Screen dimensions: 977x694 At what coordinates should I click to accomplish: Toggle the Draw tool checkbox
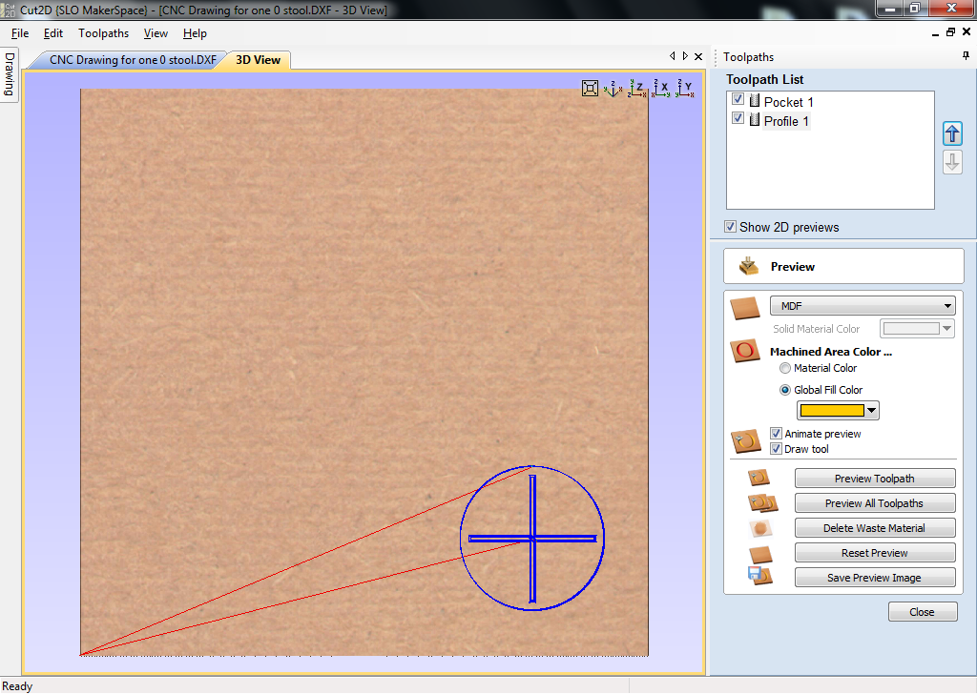coord(777,449)
